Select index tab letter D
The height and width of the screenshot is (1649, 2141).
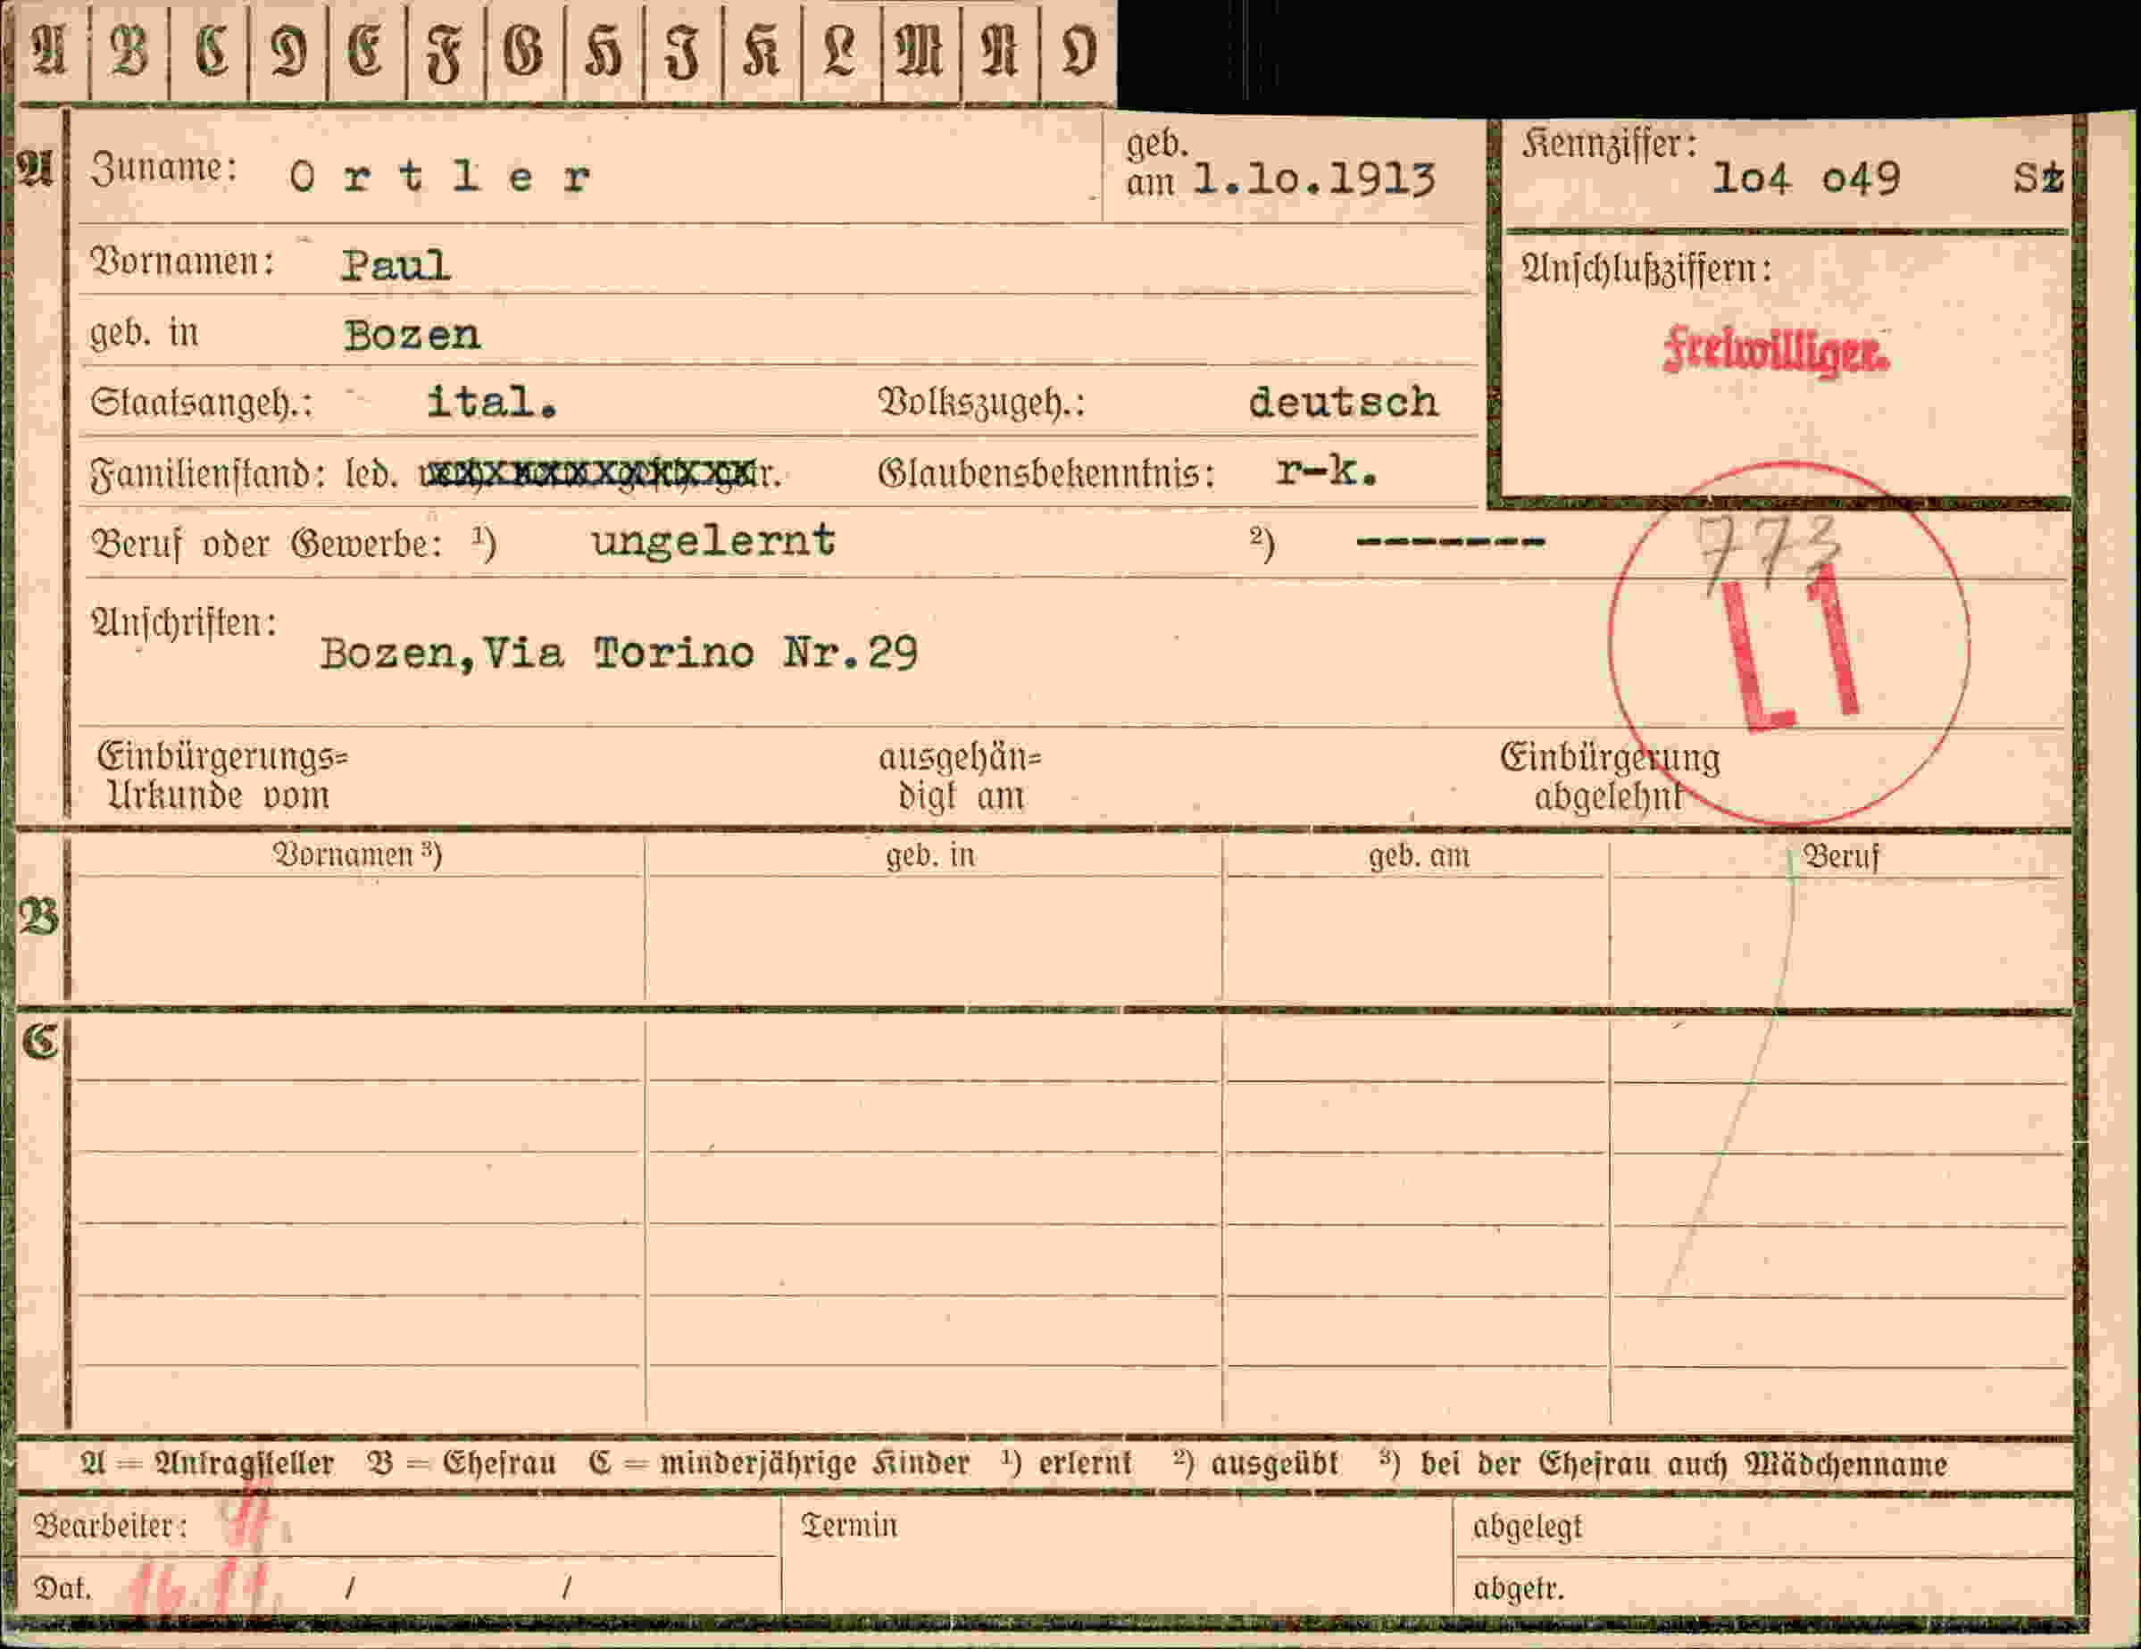(x=288, y=51)
